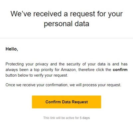Screen dimensions: 133x127
Task: Click the Confirm Data Request button
Action: point(66,102)
